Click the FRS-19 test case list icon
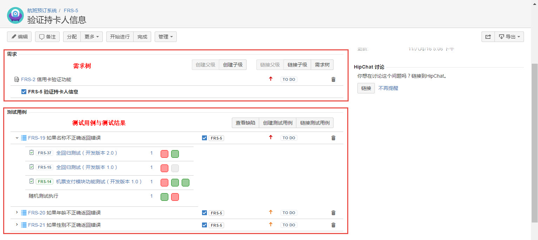The height and width of the screenshot is (240, 538). pyautogui.click(x=24, y=138)
